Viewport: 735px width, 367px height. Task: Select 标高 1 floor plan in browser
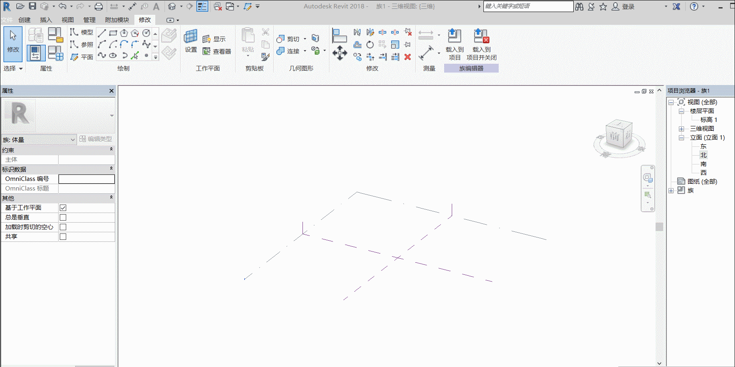point(709,120)
